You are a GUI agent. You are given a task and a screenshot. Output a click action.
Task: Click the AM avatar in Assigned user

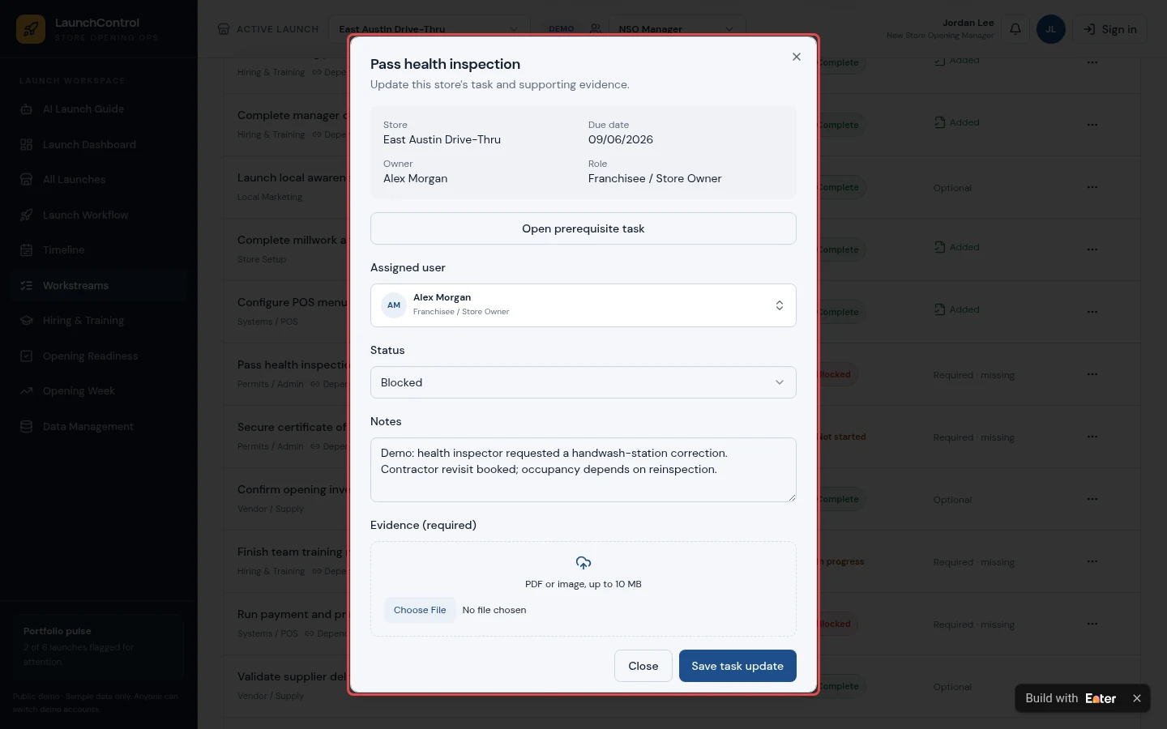click(394, 305)
